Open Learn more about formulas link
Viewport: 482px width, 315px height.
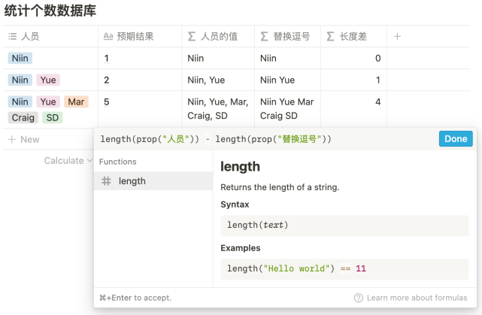[420, 298]
